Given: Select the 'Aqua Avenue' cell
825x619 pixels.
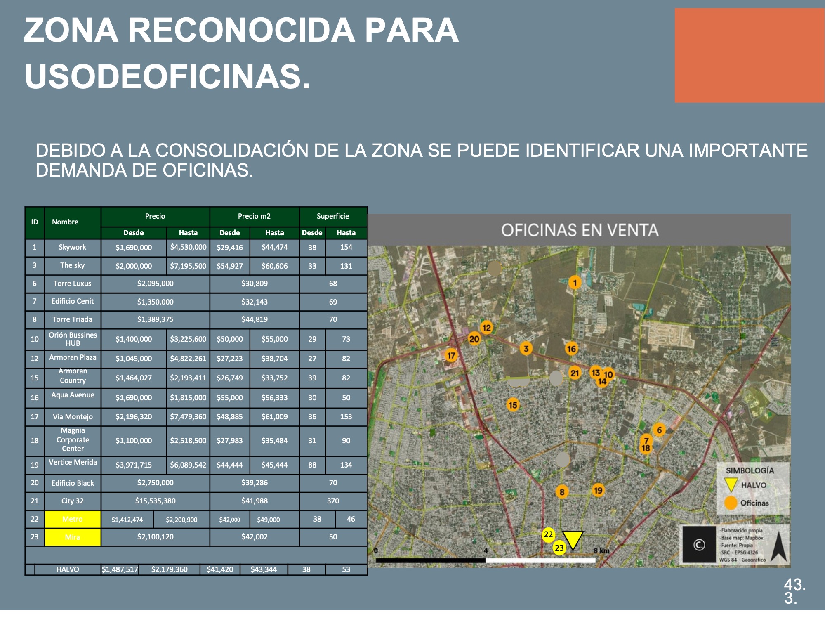Looking at the screenshot, I should pos(73,398).
